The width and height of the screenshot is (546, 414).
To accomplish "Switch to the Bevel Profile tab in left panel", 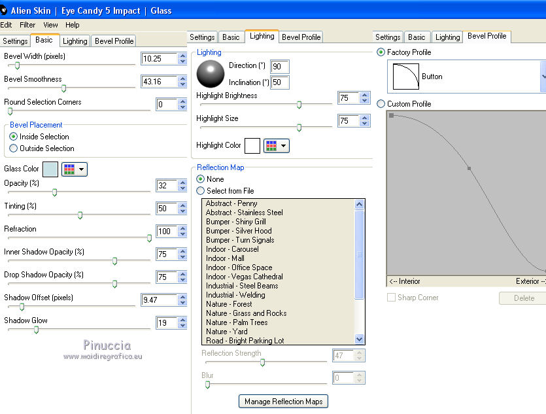I will (114, 41).
